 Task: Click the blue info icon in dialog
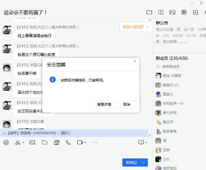(x=53, y=80)
